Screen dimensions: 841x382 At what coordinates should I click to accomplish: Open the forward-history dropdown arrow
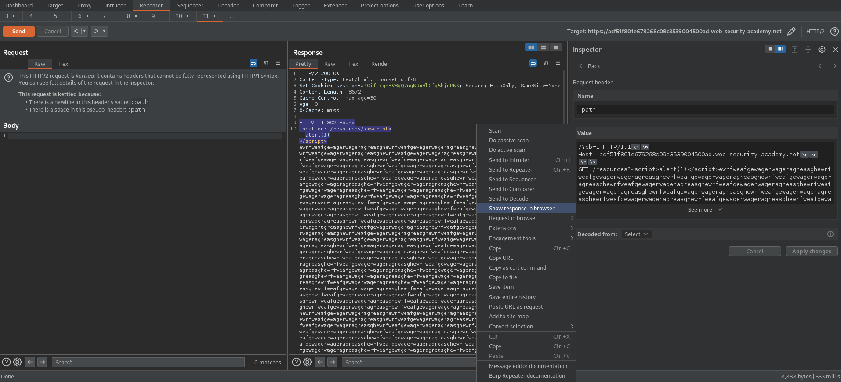(x=105, y=31)
